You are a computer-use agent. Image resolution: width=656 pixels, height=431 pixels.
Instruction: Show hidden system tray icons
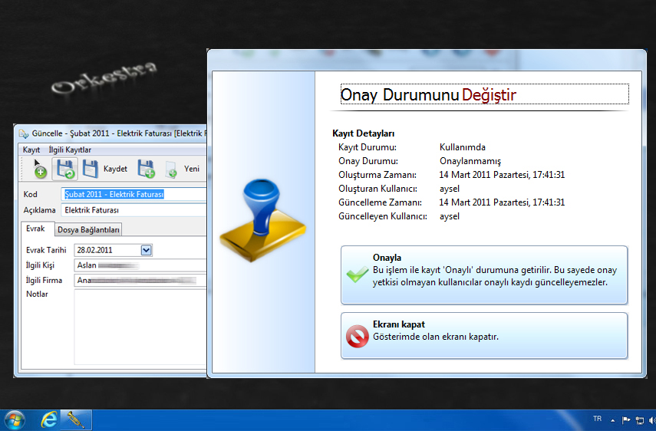tap(612, 420)
